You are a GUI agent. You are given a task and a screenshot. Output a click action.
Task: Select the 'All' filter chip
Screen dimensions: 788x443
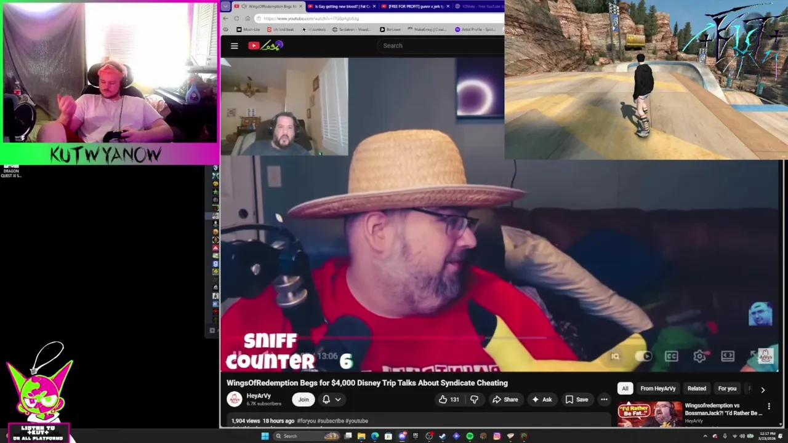tap(625, 388)
